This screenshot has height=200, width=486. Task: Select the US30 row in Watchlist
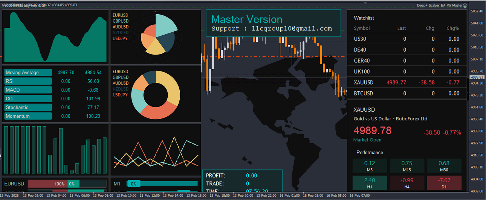click(x=407, y=39)
